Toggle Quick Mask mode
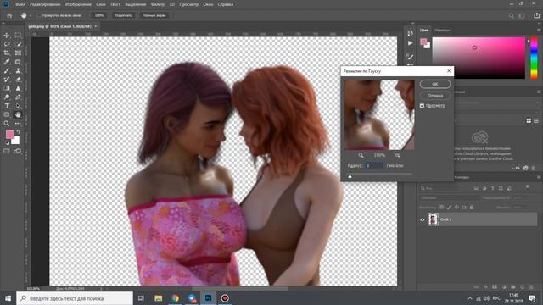This screenshot has width=543, height=305. click(7, 151)
